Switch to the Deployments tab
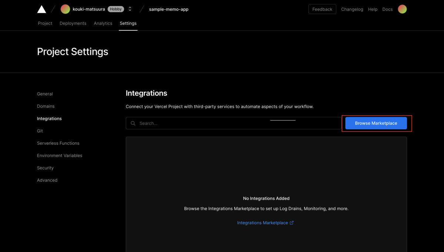 (73, 23)
